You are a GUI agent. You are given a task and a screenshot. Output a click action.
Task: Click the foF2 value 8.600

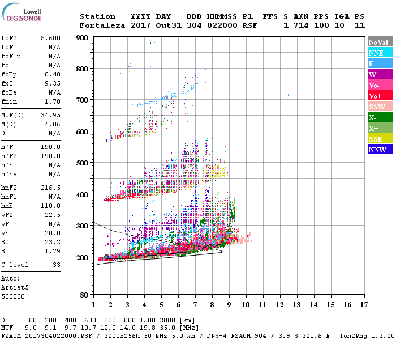(50, 38)
